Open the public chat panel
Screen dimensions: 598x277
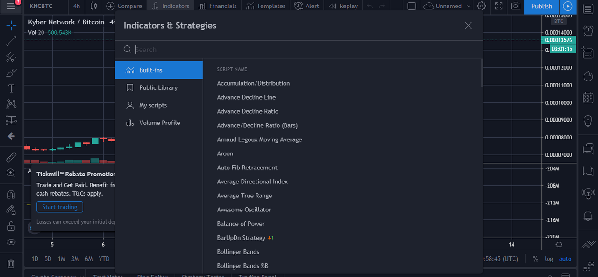pyautogui.click(x=588, y=149)
